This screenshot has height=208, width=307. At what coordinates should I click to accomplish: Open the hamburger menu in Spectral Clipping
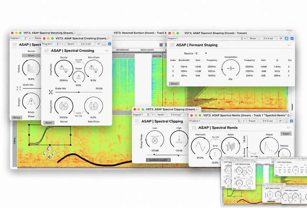tap(137, 121)
